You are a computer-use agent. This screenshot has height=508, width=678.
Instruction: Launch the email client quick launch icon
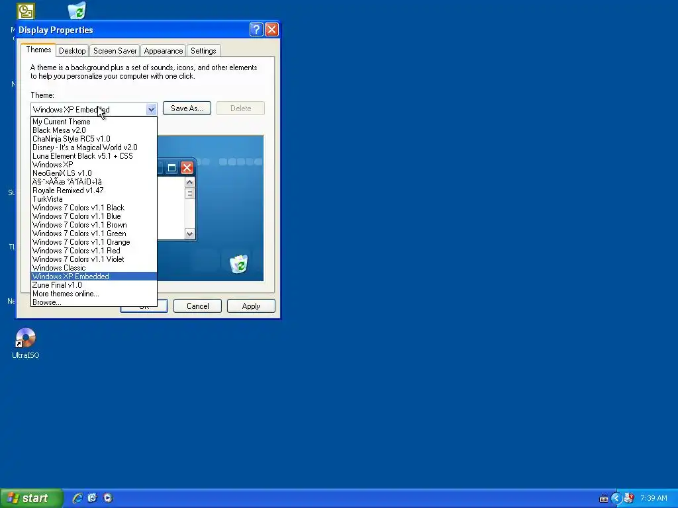(x=92, y=497)
